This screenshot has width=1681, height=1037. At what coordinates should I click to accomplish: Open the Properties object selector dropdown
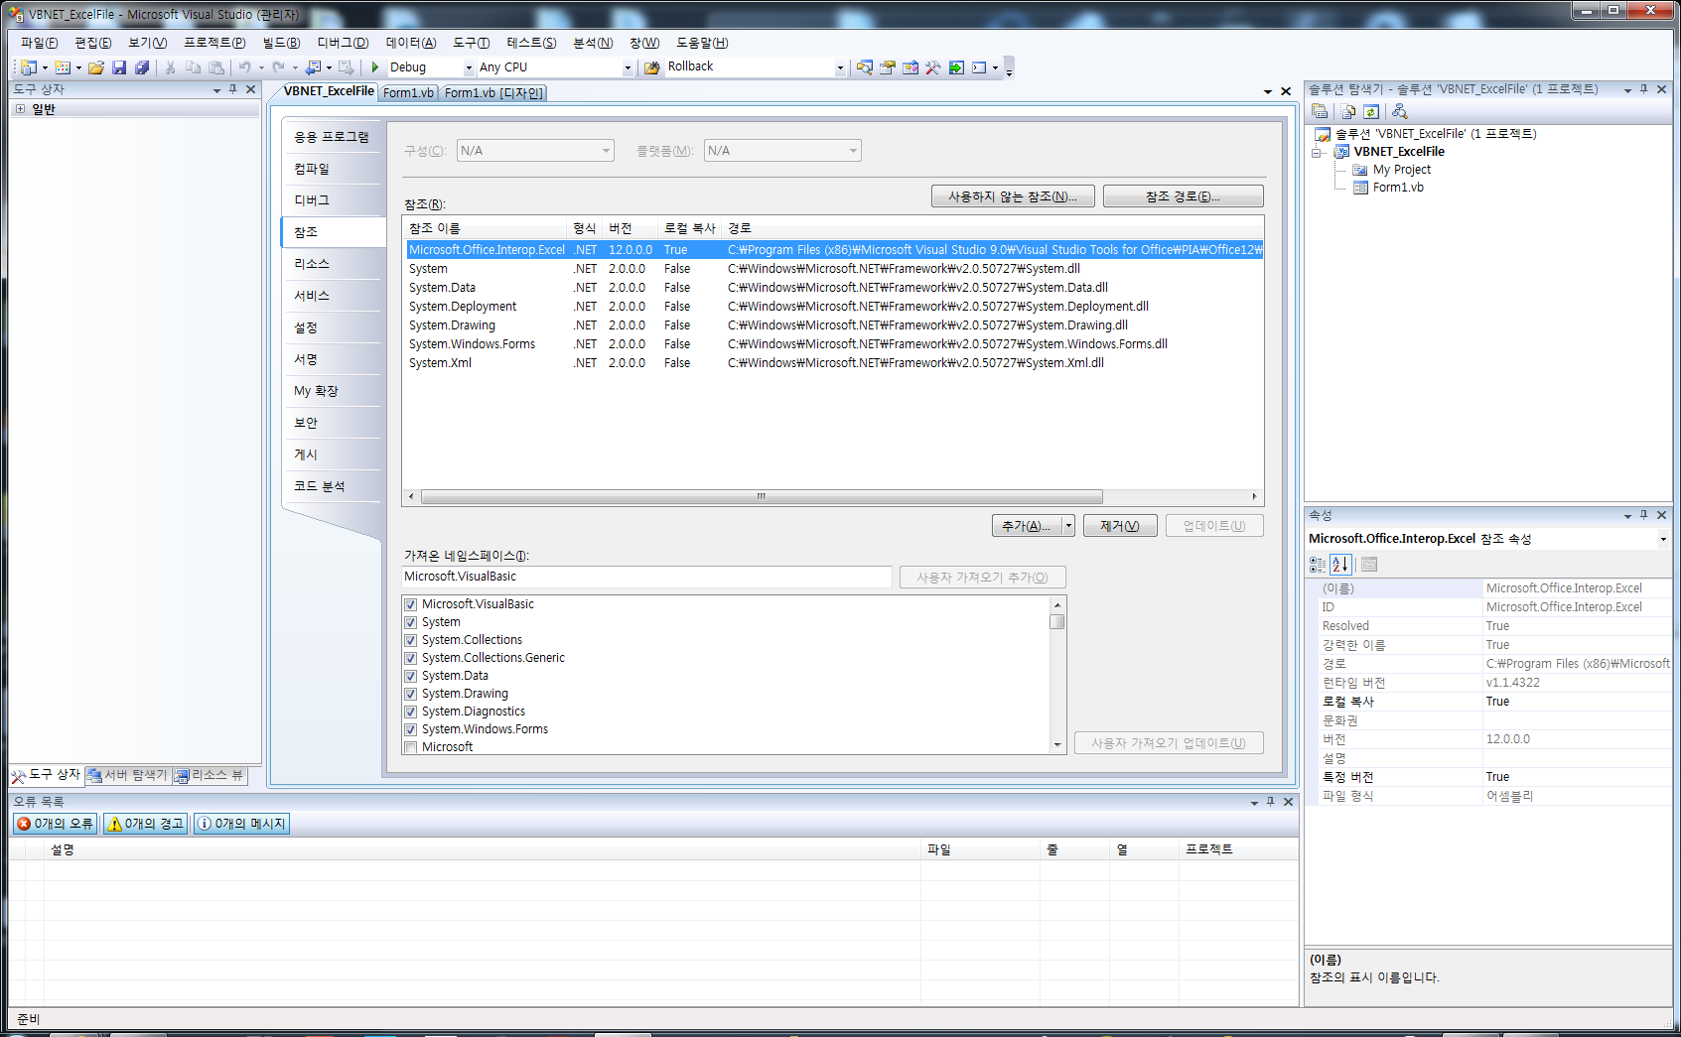click(1663, 539)
